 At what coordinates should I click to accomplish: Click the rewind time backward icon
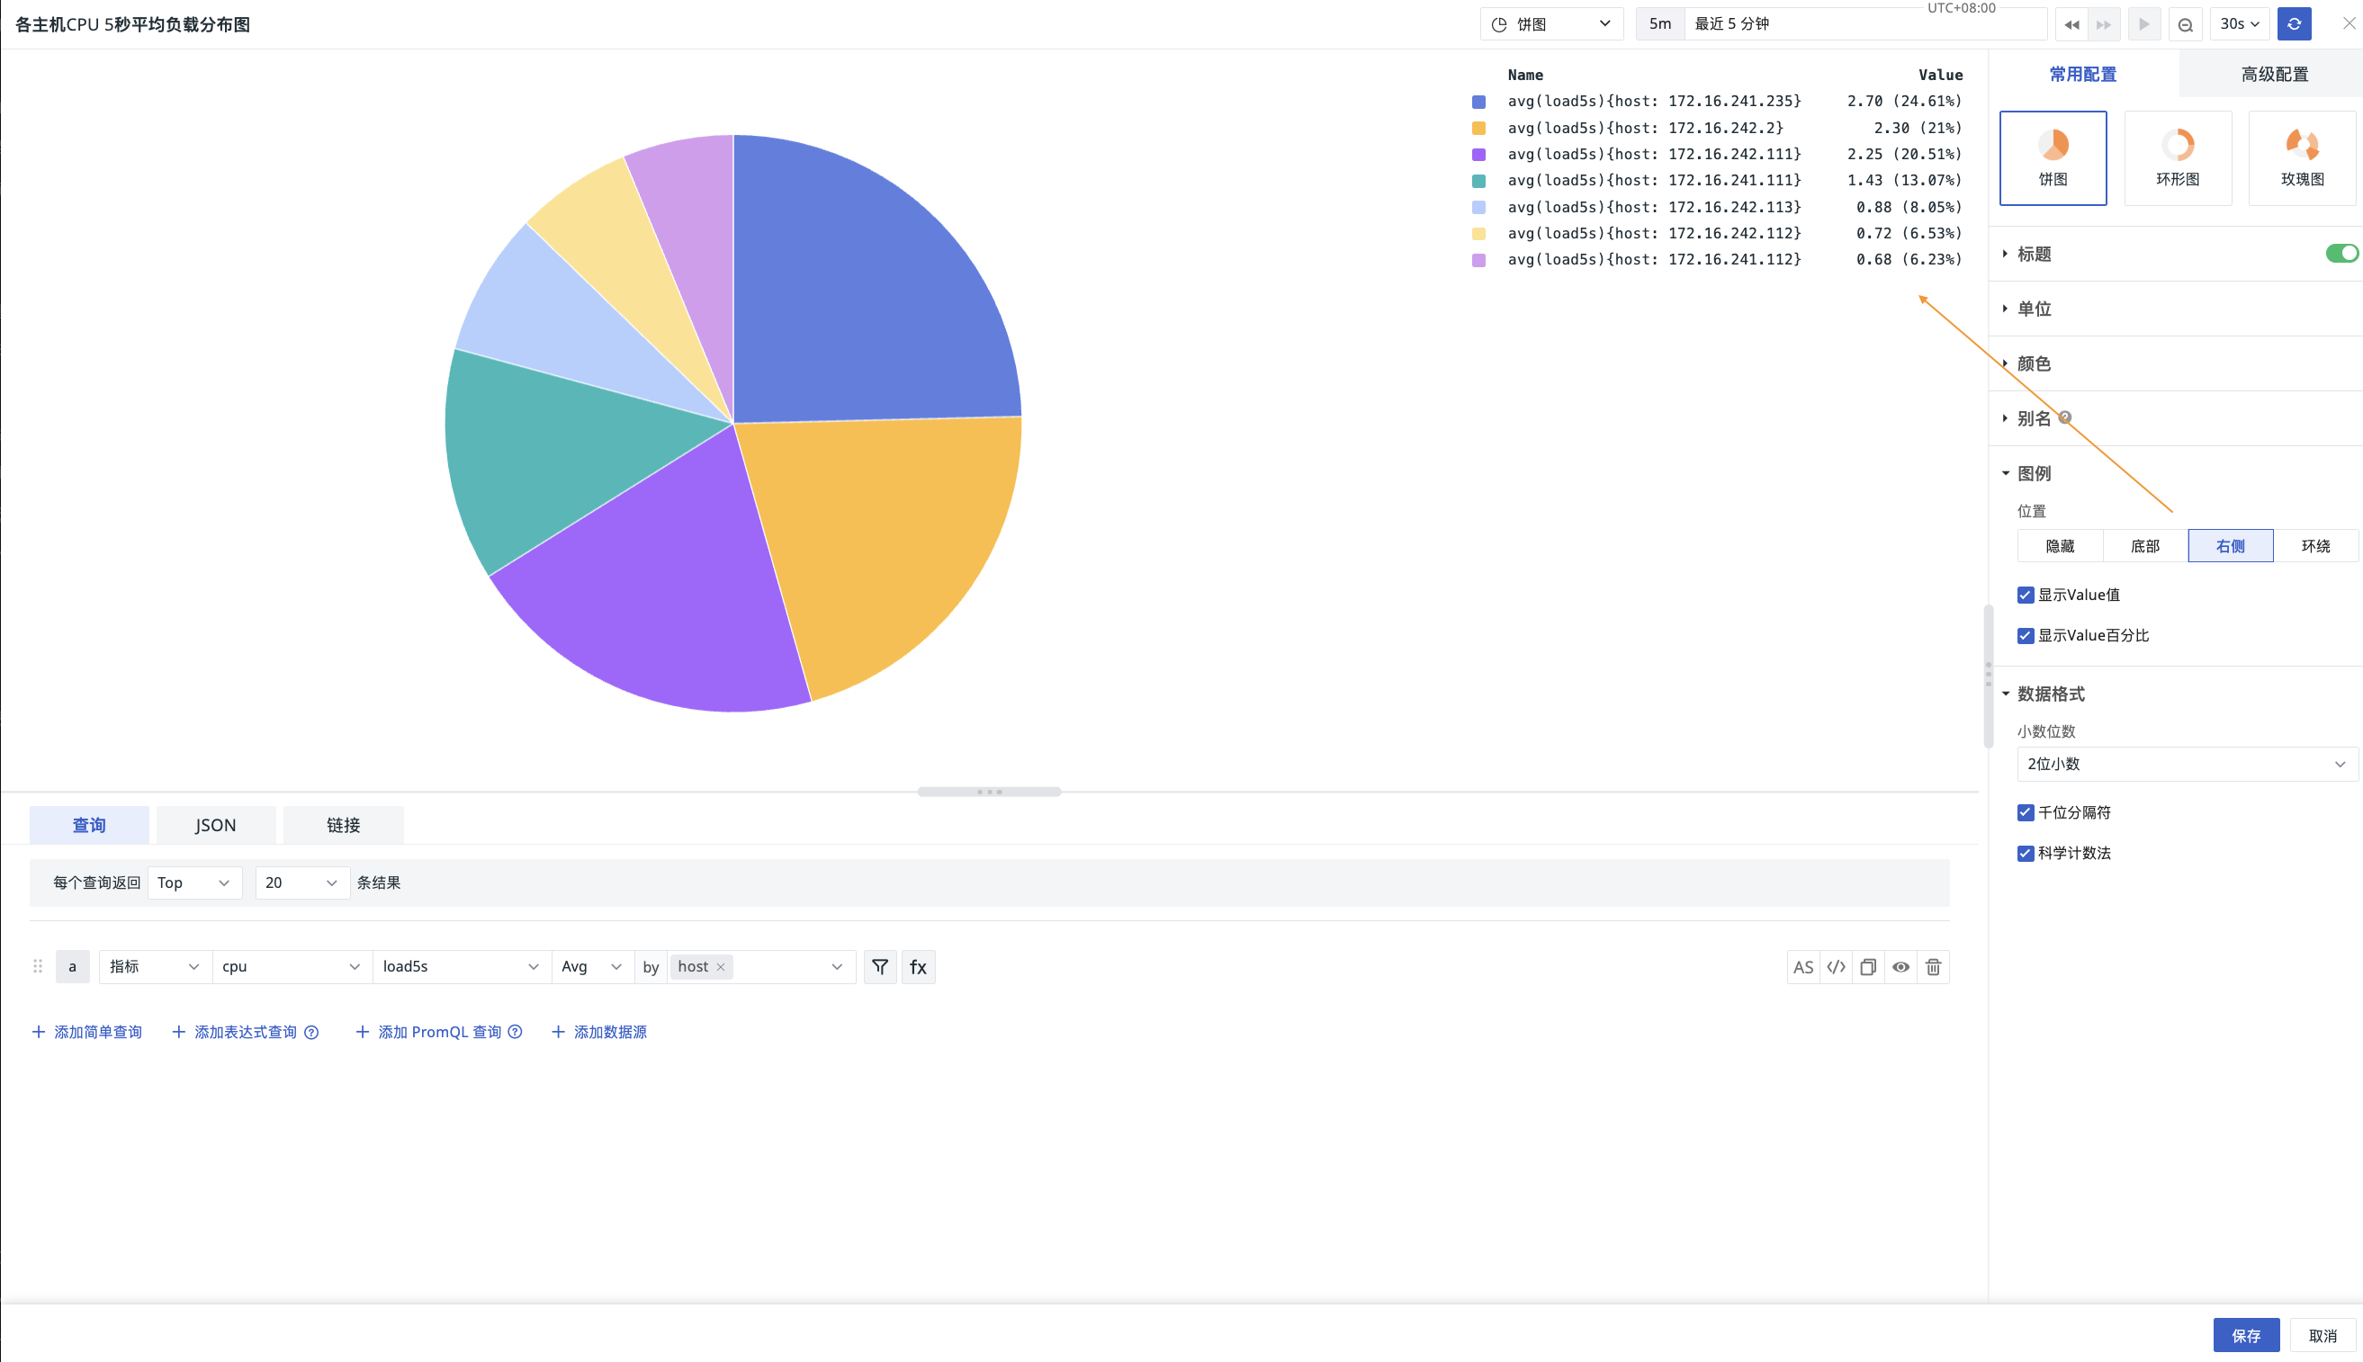[x=2071, y=24]
